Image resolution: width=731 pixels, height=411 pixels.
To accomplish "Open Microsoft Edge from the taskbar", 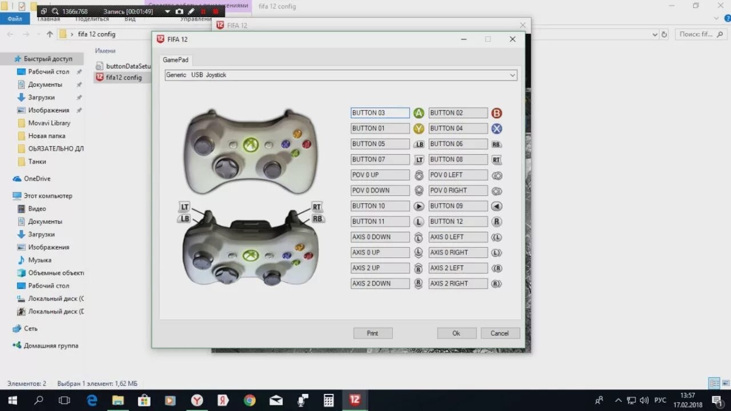I will click(x=92, y=400).
